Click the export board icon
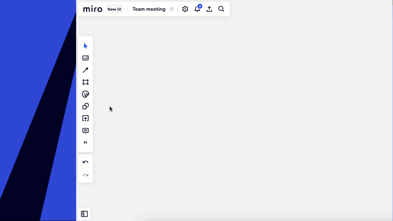393x221 pixels. point(209,9)
